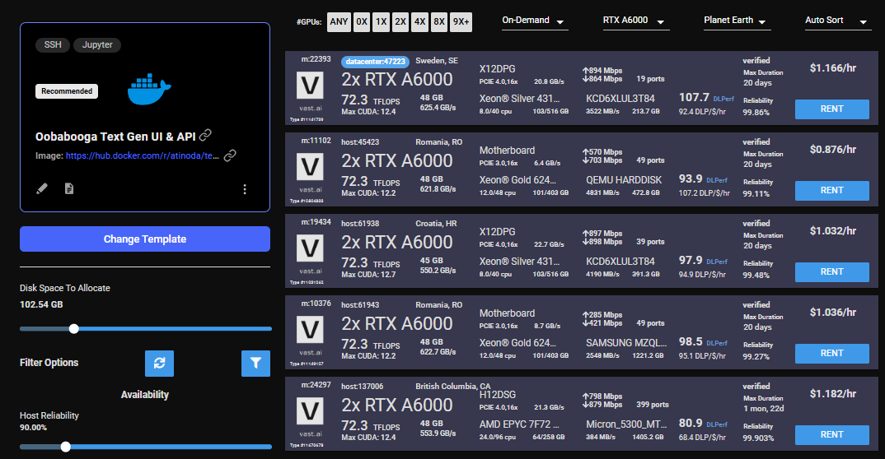Click host:61943 label

360,304
